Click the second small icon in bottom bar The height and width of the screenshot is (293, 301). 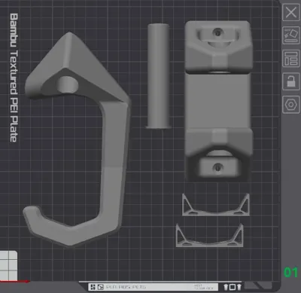pyautogui.click(x=101, y=287)
